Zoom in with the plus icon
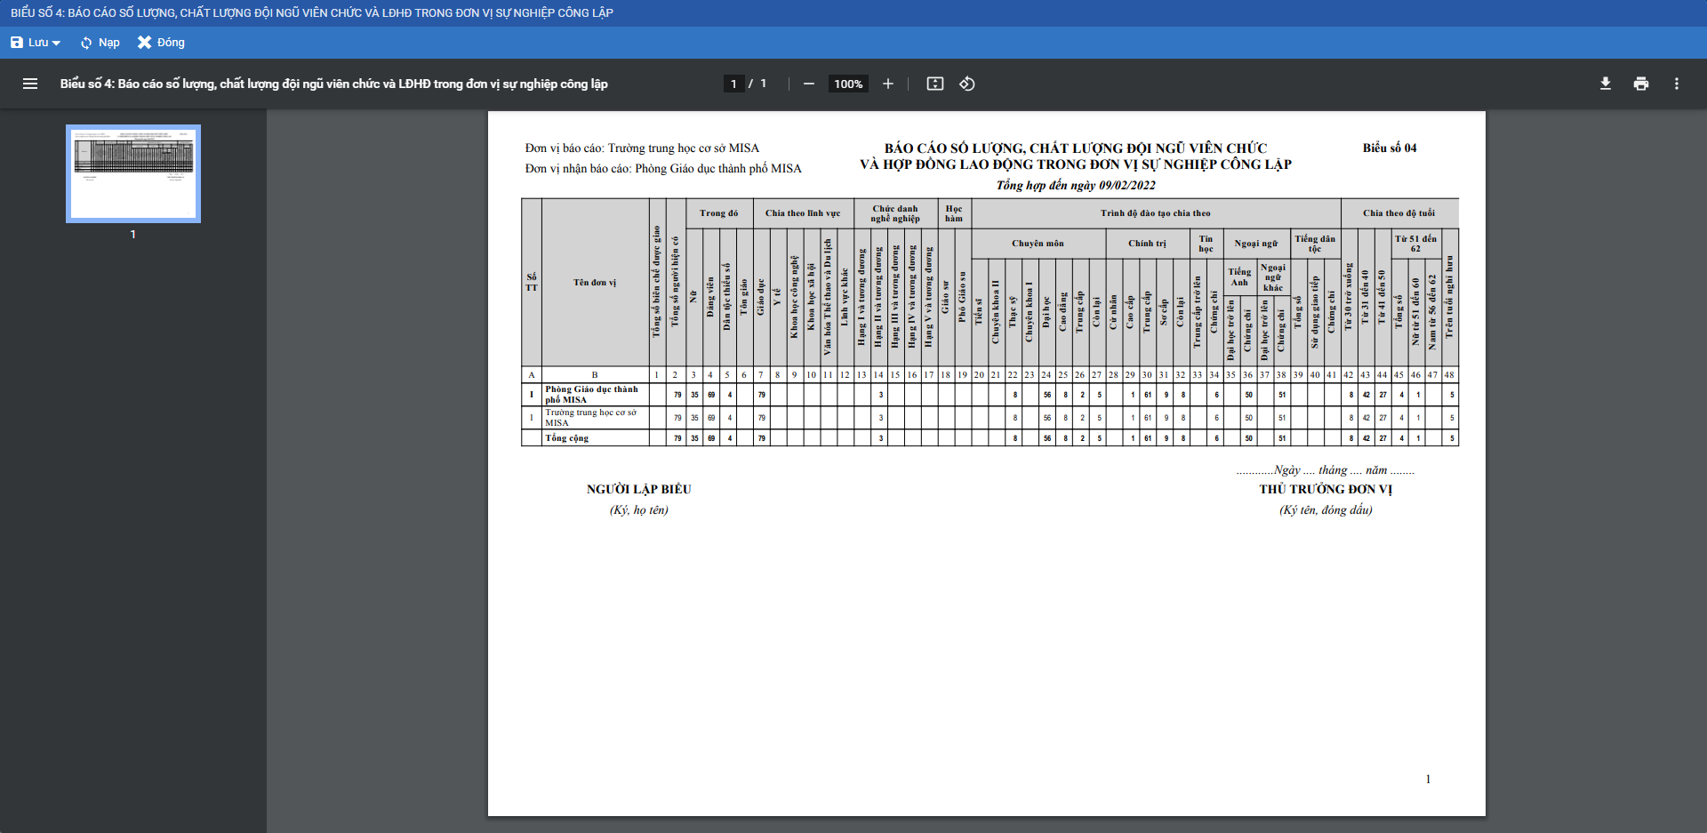 click(x=887, y=84)
